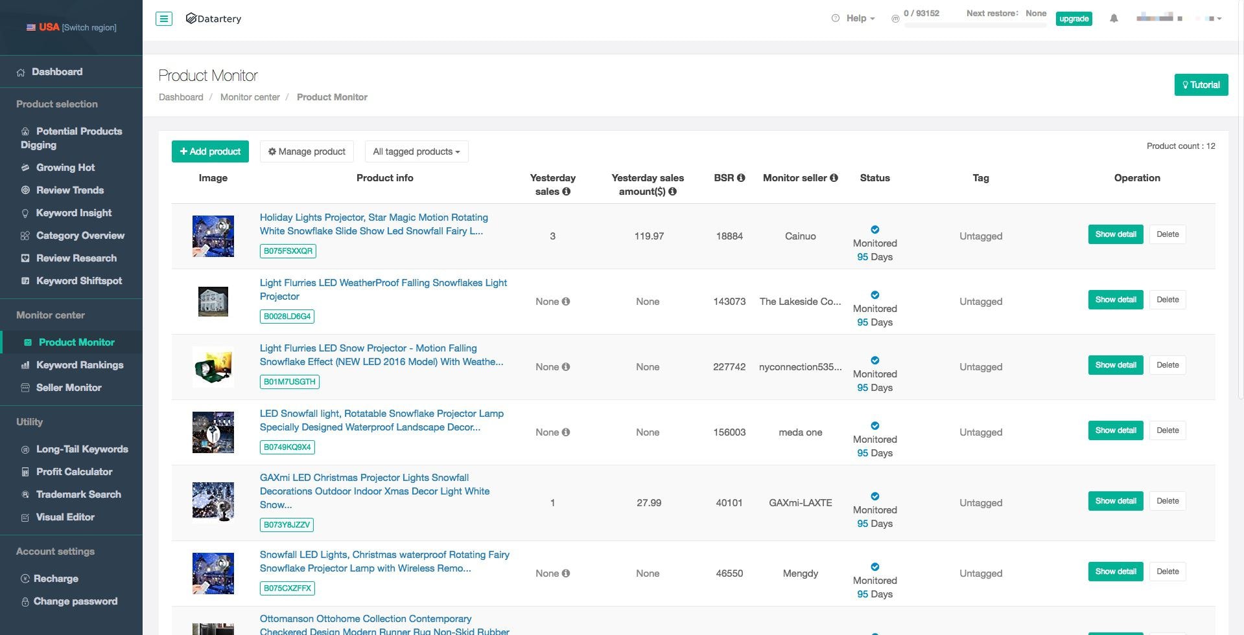
Task: Click the Datartery logo
Action: click(x=213, y=19)
